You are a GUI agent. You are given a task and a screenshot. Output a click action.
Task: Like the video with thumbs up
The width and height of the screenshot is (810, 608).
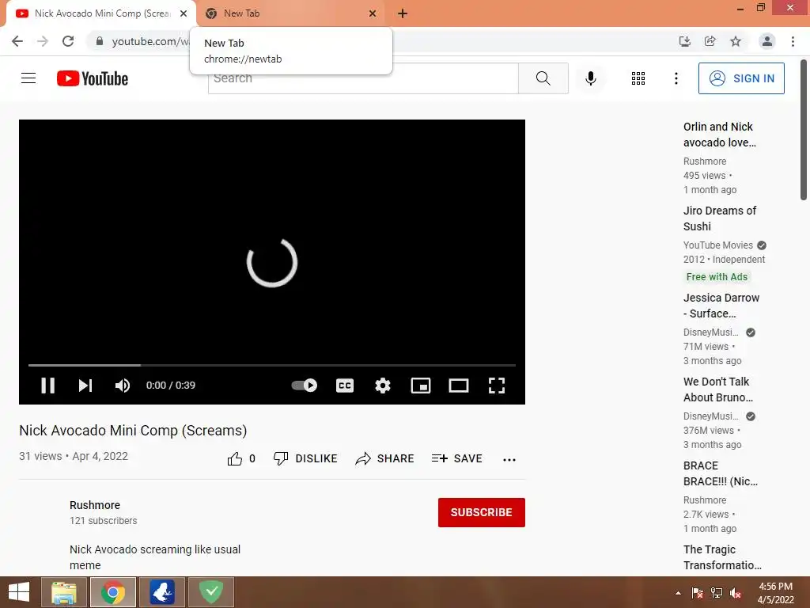[x=234, y=458]
